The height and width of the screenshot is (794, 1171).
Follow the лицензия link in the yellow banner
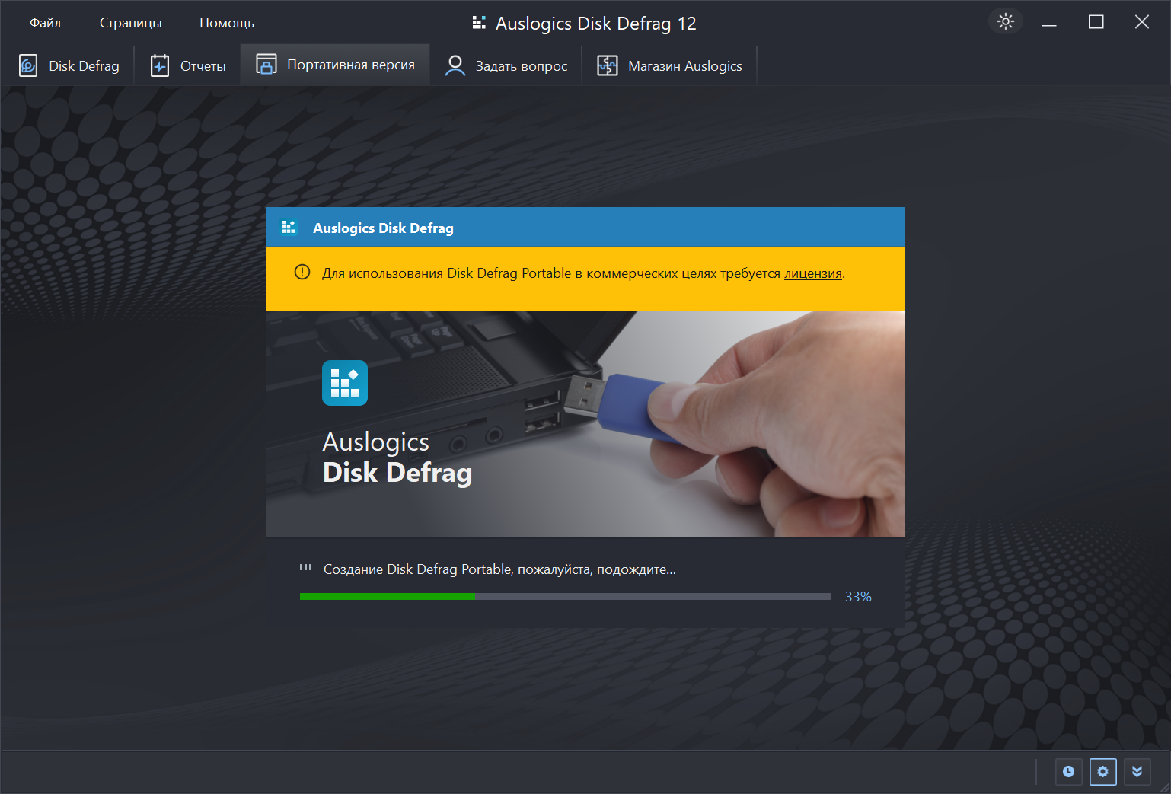point(813,273)
